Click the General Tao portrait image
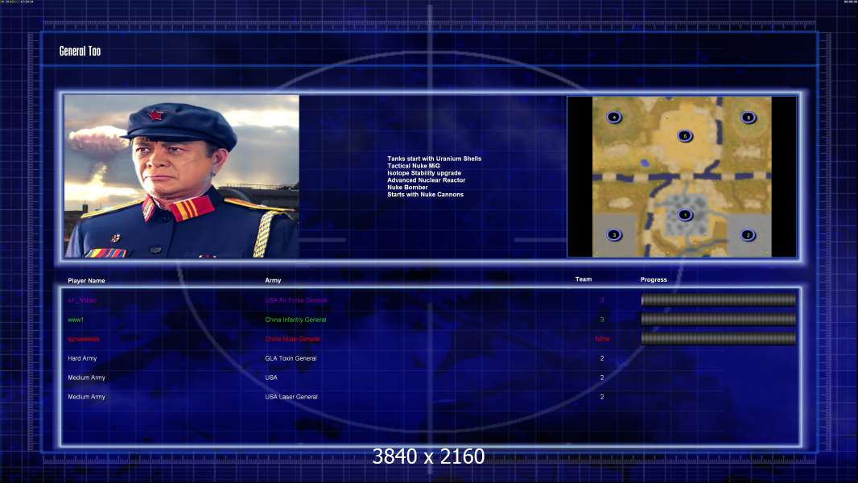The height and width of the screenshot is (483, 858). (182, 176)
